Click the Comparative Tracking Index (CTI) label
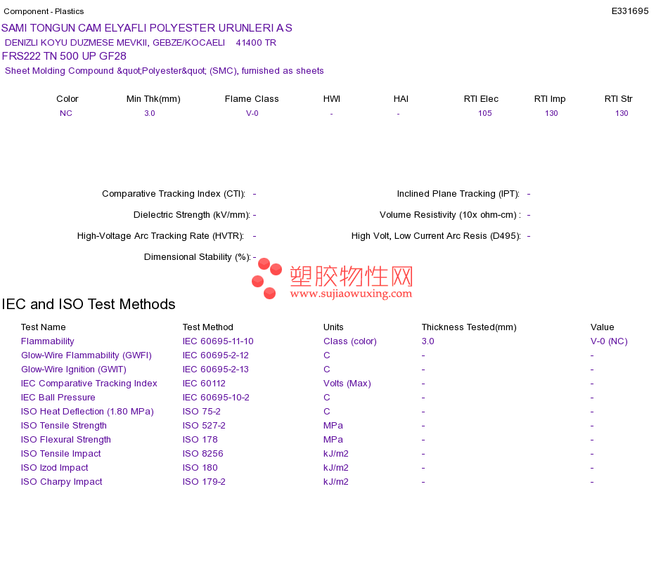Image resolution: width=668 pixels, height=562 pixels. (174, 194)
